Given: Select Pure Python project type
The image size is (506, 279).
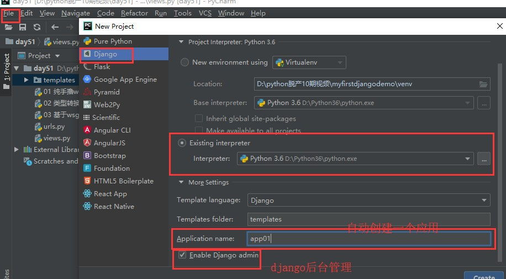Looking at the screenshot, I should tap(124, 41).
